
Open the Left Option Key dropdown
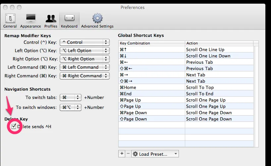point(84,51)
